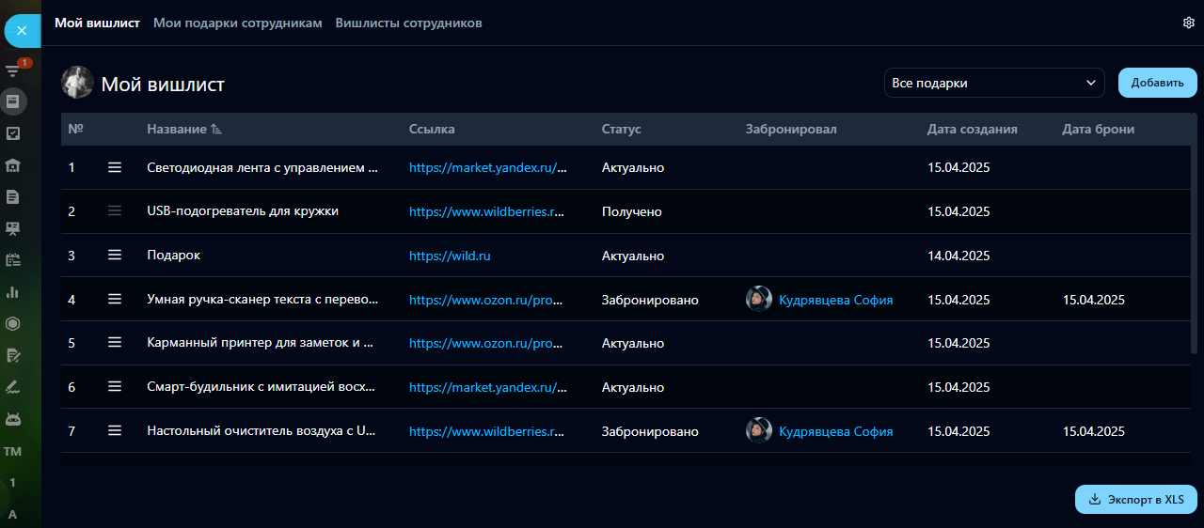Open Кудрявцева София profile in row 4

click(x=835, y=300)
